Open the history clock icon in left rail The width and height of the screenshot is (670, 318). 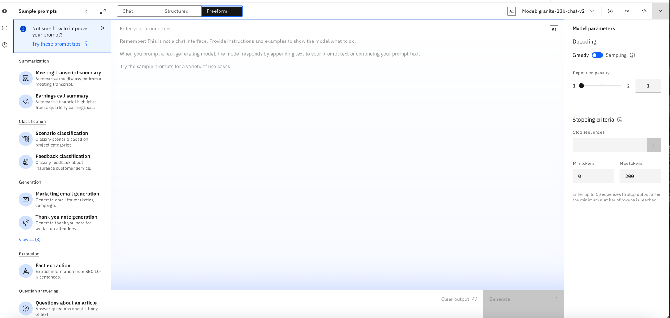click(x=5, y=45)
